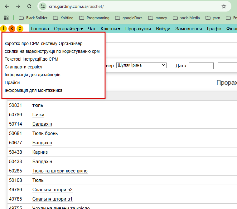Viewport: 237px width, 209px height.
Task: Bookmark this page with the star icon
Action: 224,6
